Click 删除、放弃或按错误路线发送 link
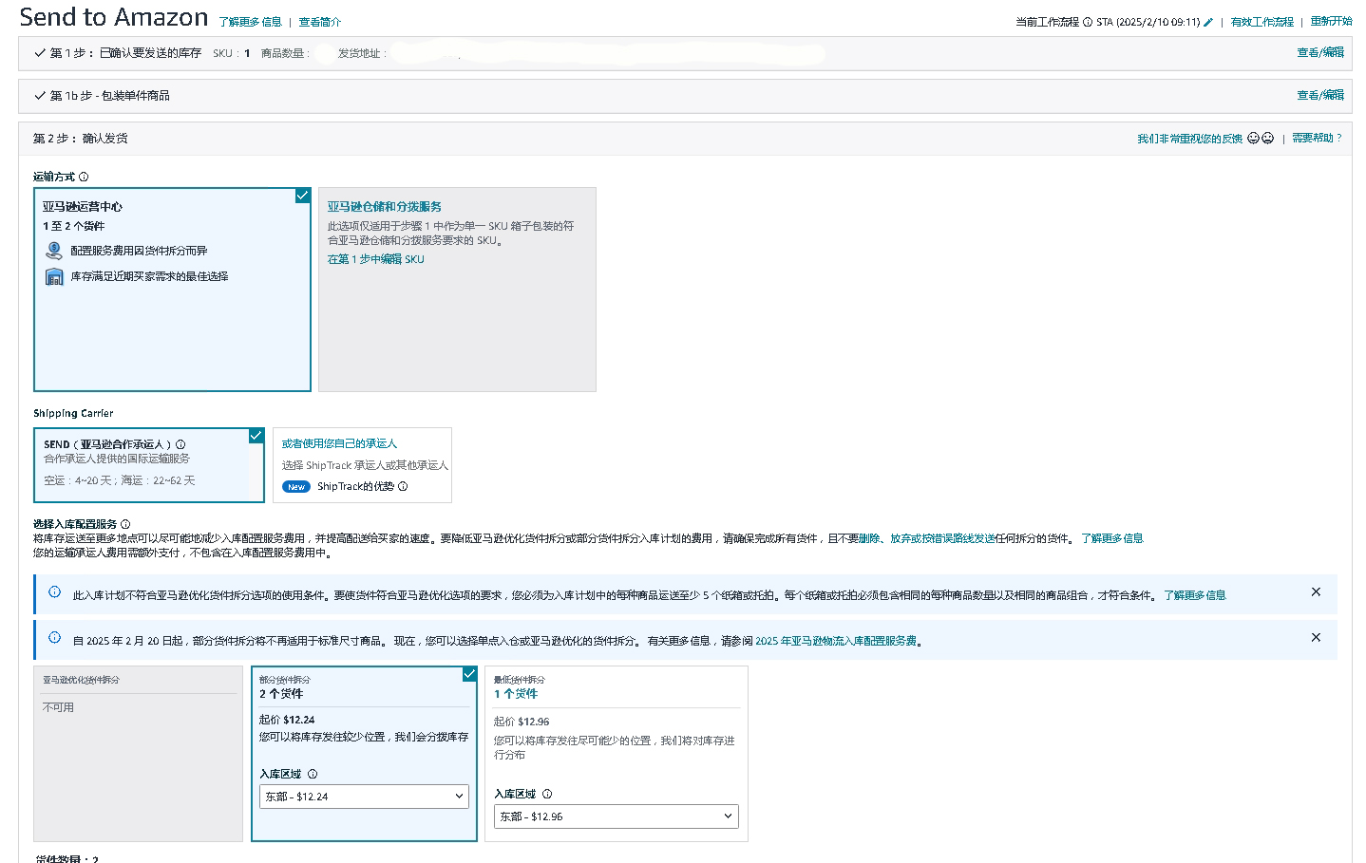The image size is (1366, 863). pos(927,538)
